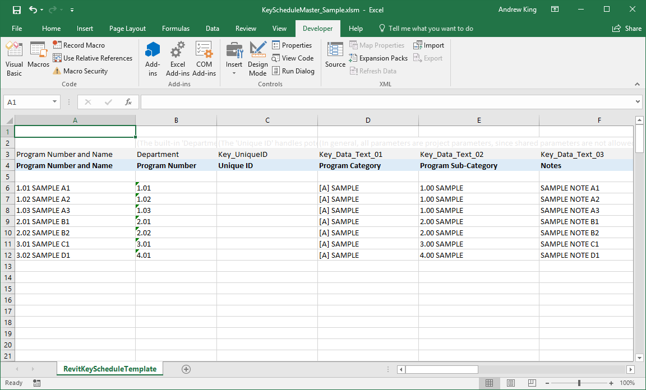Expand the formula bar

click(x=638, y=102)
